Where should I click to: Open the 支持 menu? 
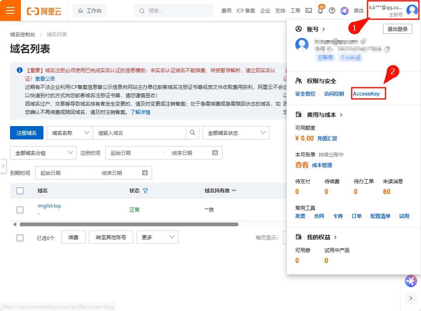[280, 11]
